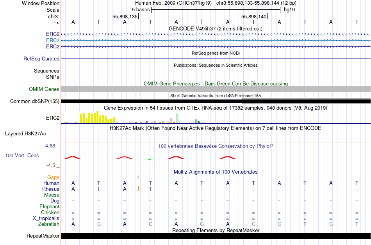The height and width of the screenshot is (245, 371).
Task: Click the 4.88 PhyloP upper limit value
Action: point(50,146)
